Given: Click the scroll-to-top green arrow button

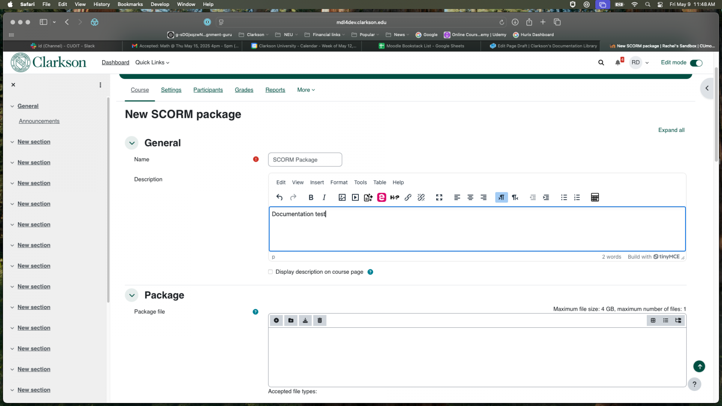Looking at the screenshot, I should pos(699,366).
